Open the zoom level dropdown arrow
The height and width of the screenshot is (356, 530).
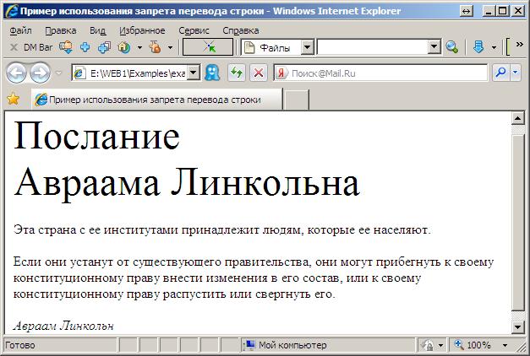point(505,346)
